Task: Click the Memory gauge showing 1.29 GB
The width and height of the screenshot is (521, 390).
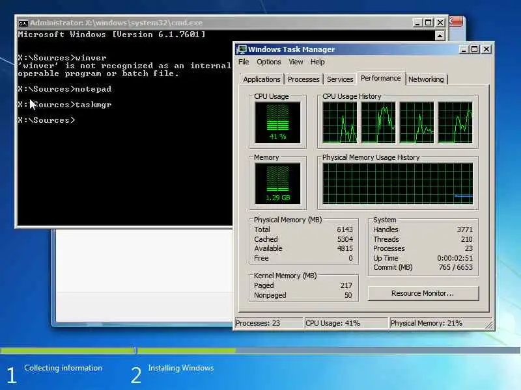Action: point(277,183)
